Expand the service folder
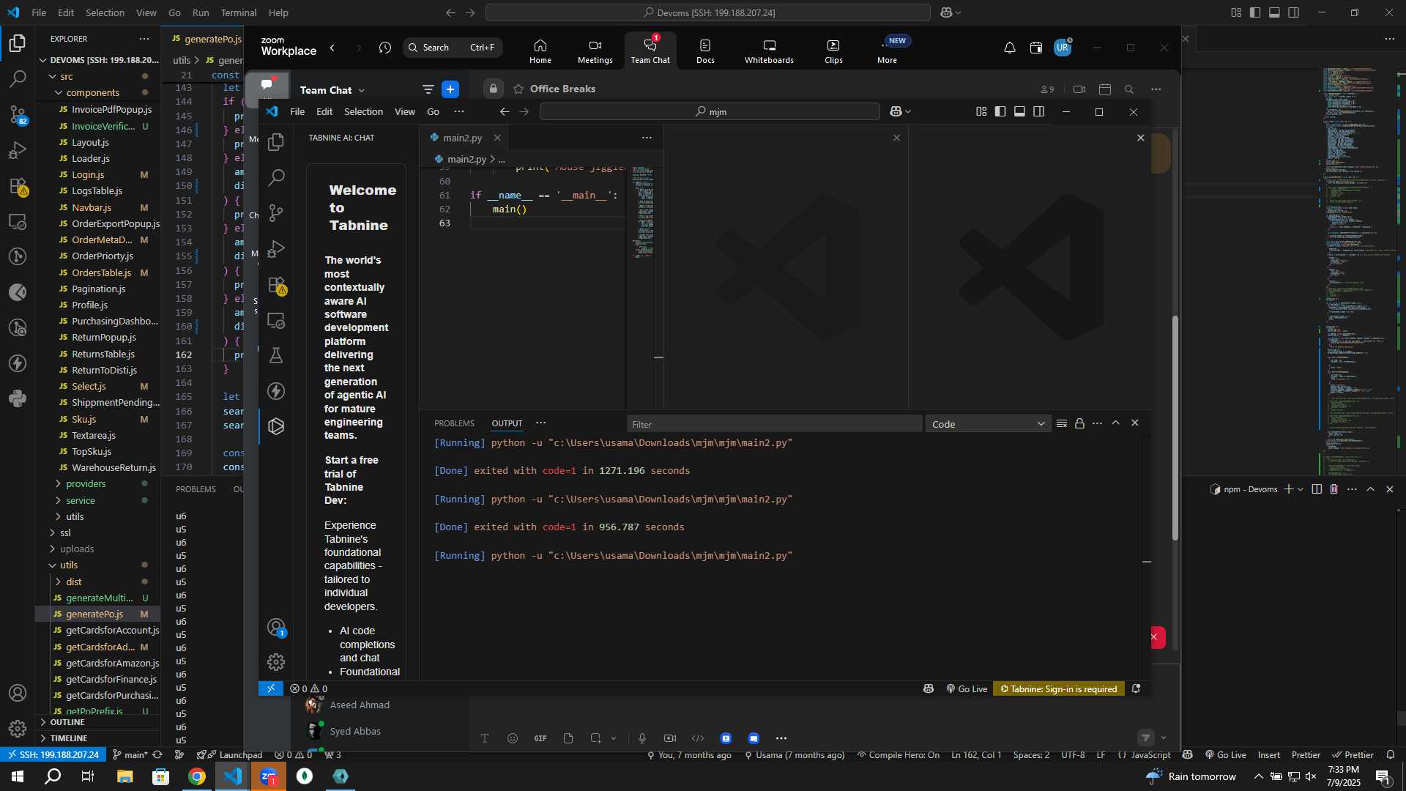This screenshot has width=1406, height=791. pyautogui.click(x=81, y=501)
